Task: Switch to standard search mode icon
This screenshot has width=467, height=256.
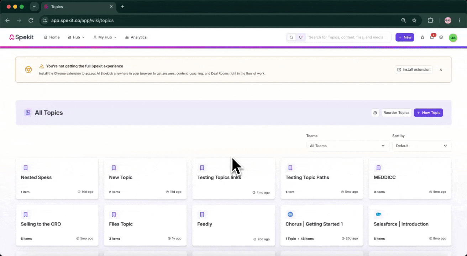Action: [292, 37]
